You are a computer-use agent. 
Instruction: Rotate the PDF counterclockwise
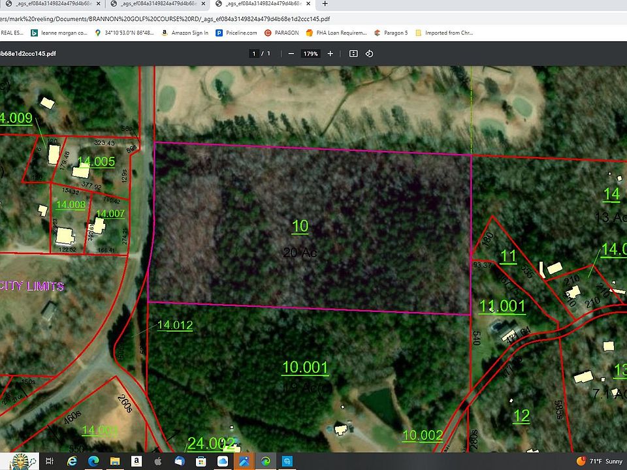[369, 54]
